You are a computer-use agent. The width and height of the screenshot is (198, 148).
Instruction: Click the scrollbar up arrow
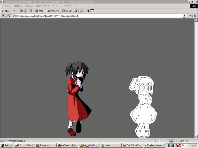[196, 20]
